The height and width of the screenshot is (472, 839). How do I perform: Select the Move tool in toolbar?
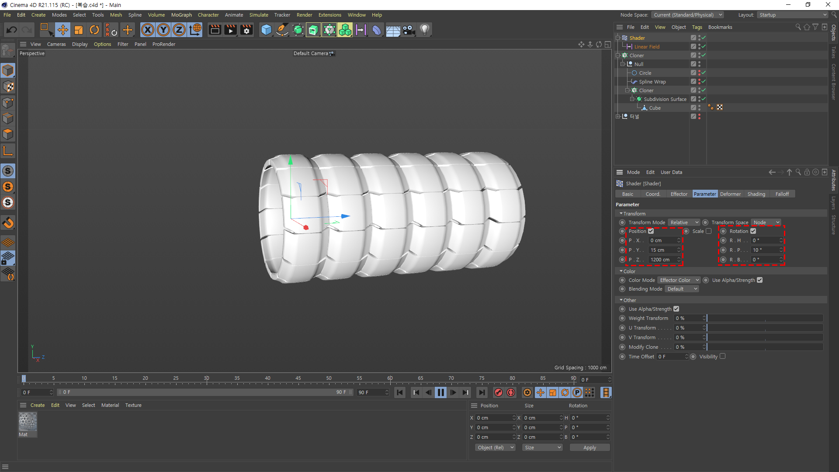pos(62,30)
